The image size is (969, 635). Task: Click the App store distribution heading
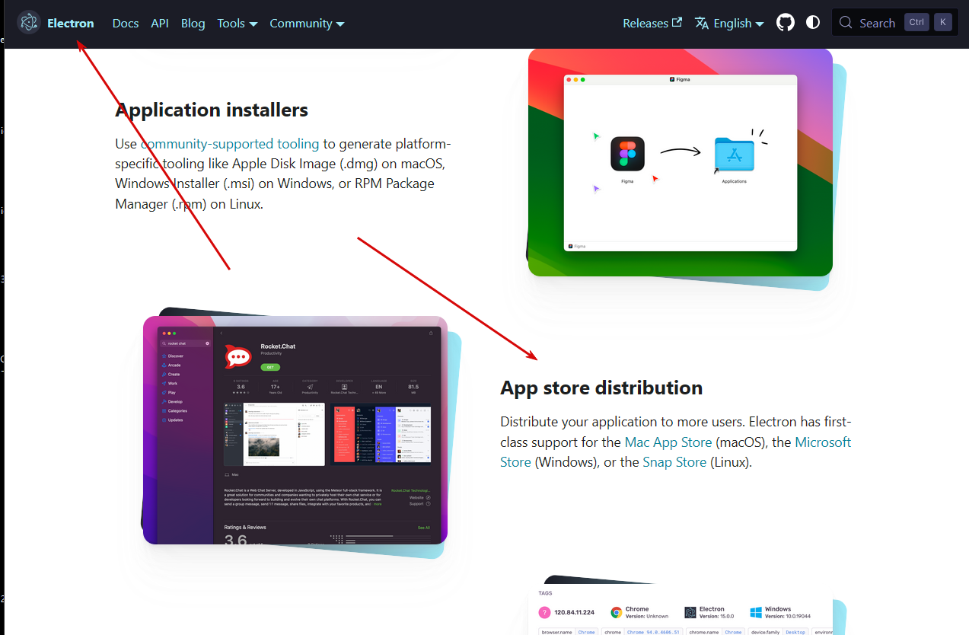coord(601,388)
